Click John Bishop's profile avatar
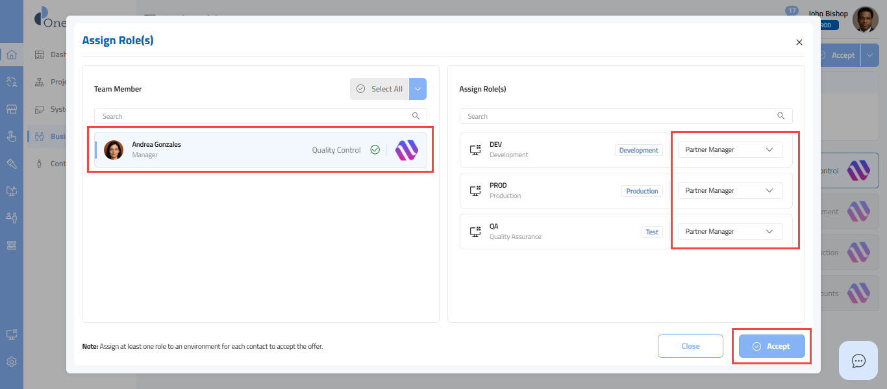The width and height of the screenshot is (887, 389). point(865,19)
